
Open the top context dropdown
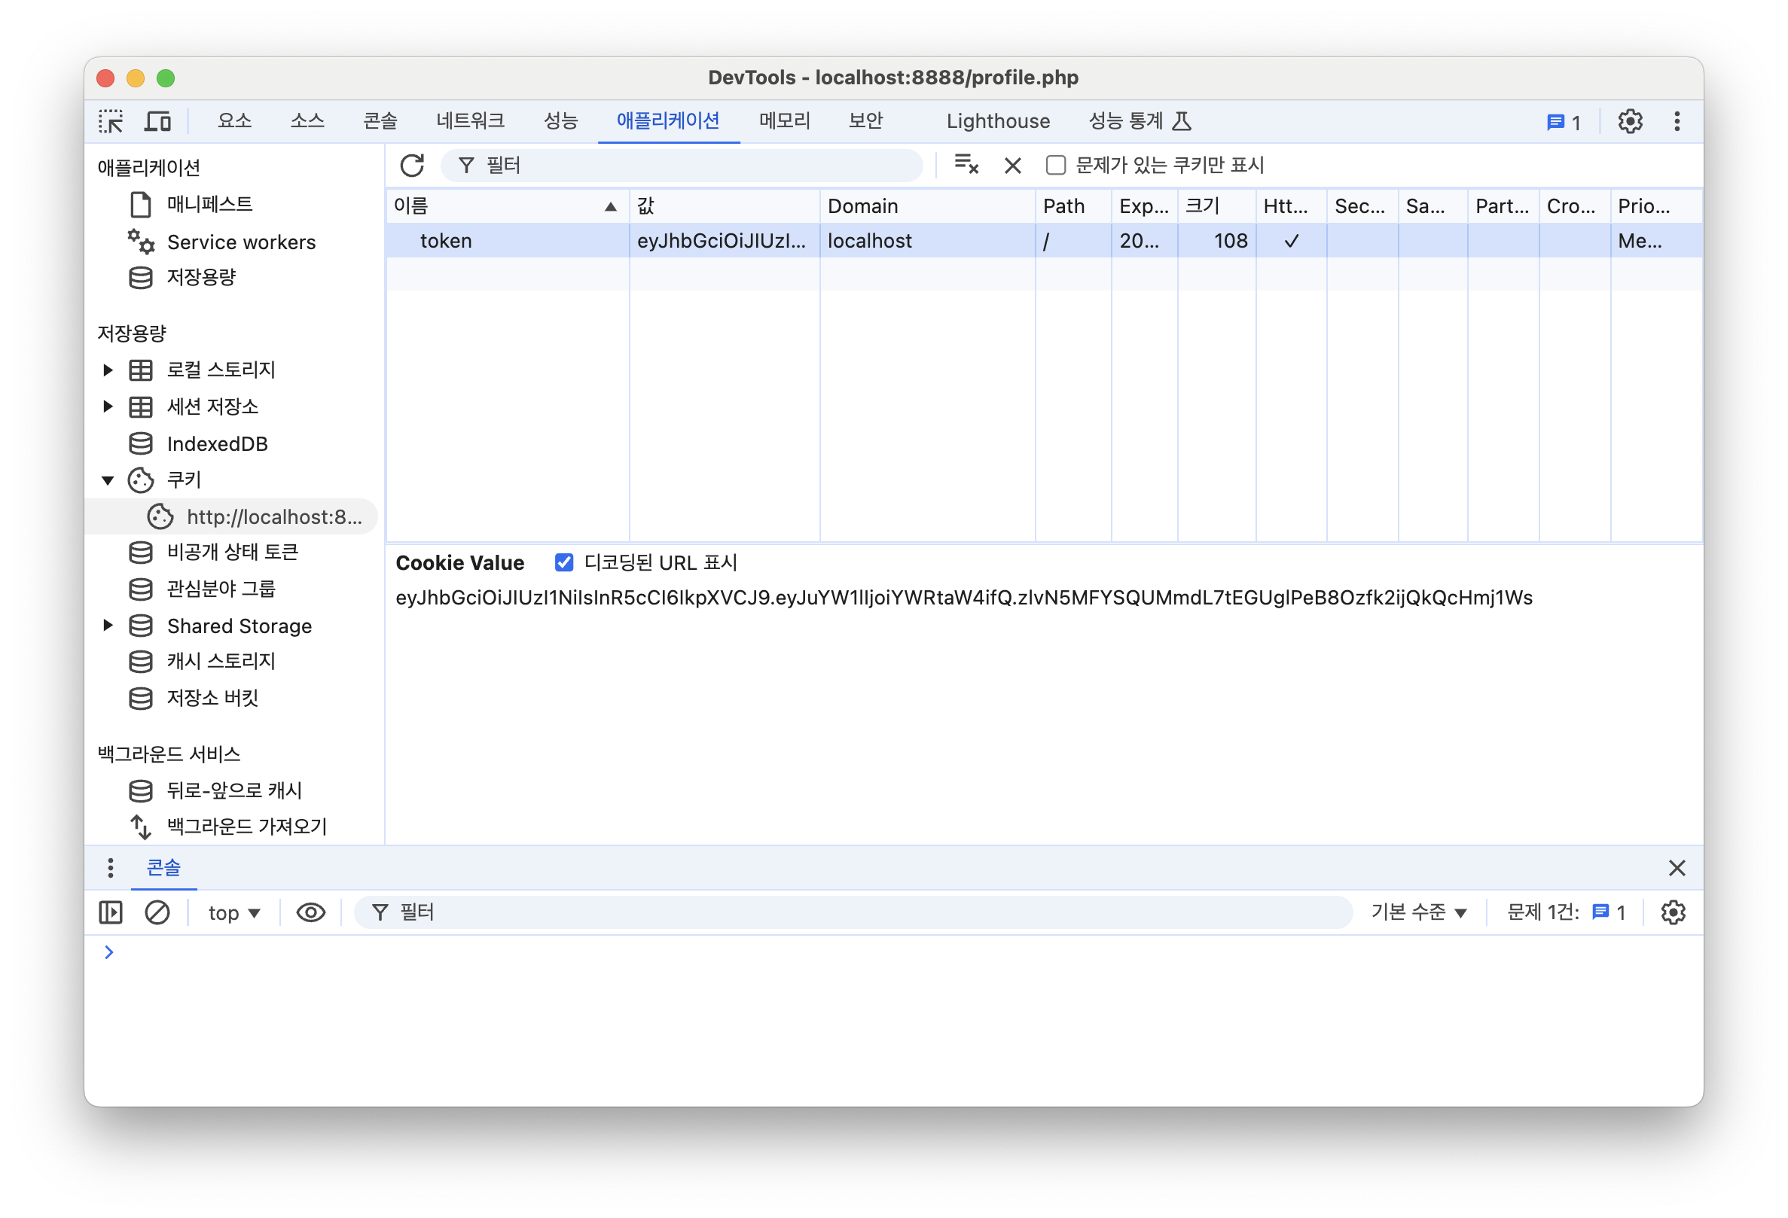(234, 912)
